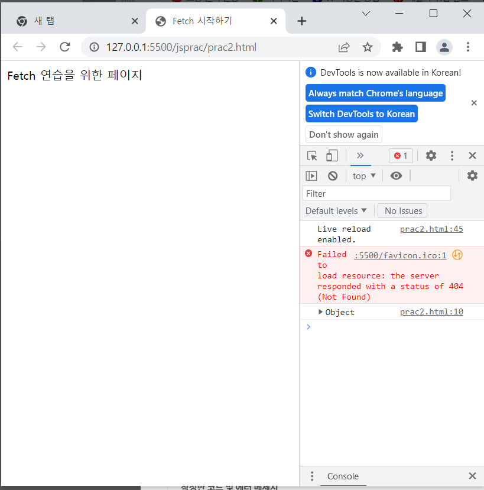
Task: Open Chrome three-dot menu
Action: pos(468,47)
